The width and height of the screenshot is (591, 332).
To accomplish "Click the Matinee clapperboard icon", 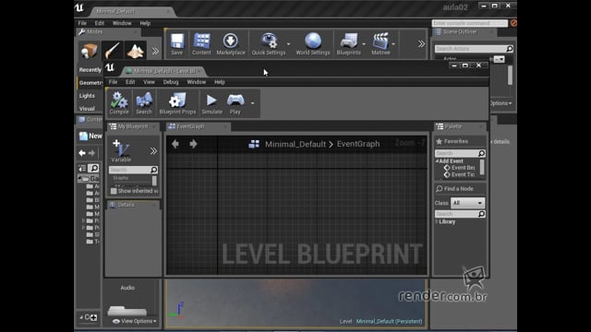I will (x=380, y=41).
